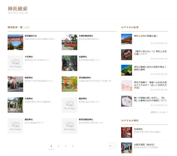Open the 伏見稲荷大社 torii gate thumbnail

coord(15,42)
